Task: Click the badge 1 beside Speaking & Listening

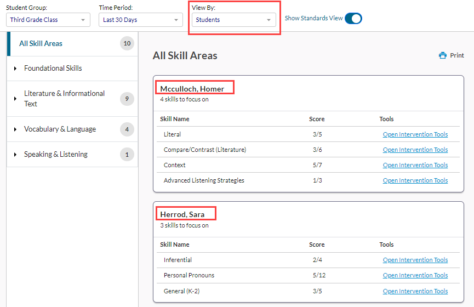Action: [x=127, y=155]
